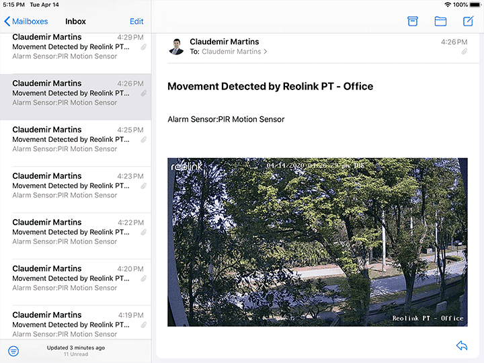Image resolution: width=484 pixels, height=363 pixels.
Task: Tap the battery indicator in status bar
Action: [474, 5]
